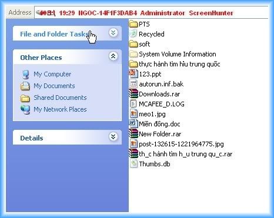Select the Thumbs.db file icon
Viewport: 274px width, 218px height.
coord(133,164)
